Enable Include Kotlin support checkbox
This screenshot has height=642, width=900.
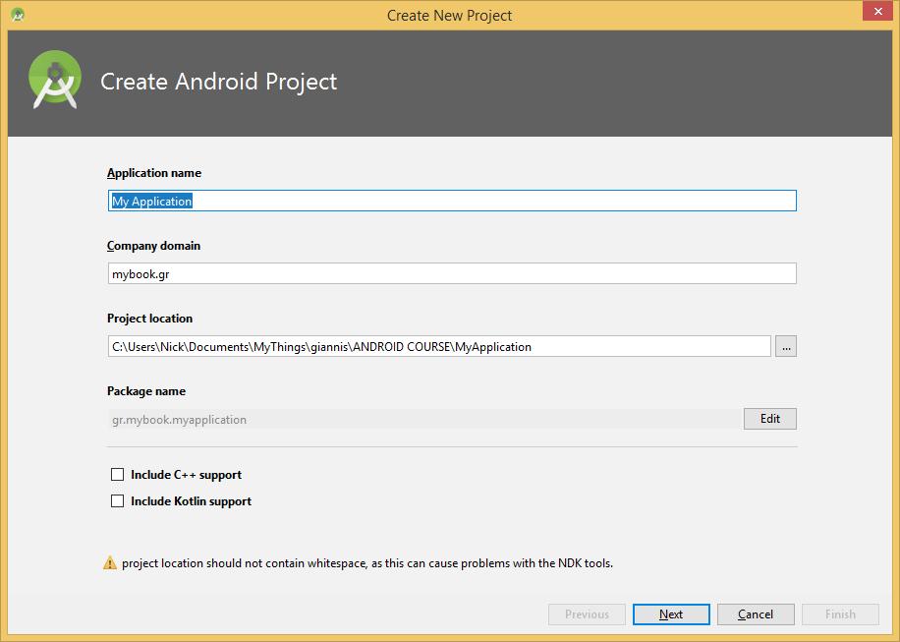click(117, 500)
